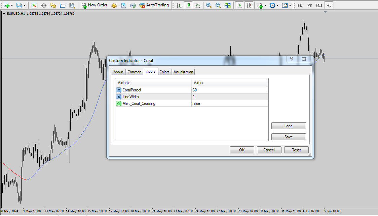This screenshot has width=378, height=216.
Task: Expand the templates dropdown
Action: (x=290, y=6)
